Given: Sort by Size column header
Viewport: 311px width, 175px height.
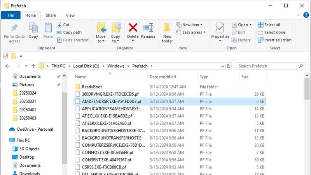Looking at the screenshot, I should [245, 77].
